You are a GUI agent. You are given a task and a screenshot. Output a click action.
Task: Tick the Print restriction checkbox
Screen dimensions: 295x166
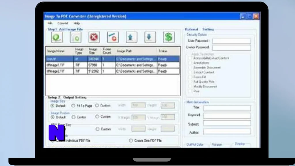[x=190, y=91]
